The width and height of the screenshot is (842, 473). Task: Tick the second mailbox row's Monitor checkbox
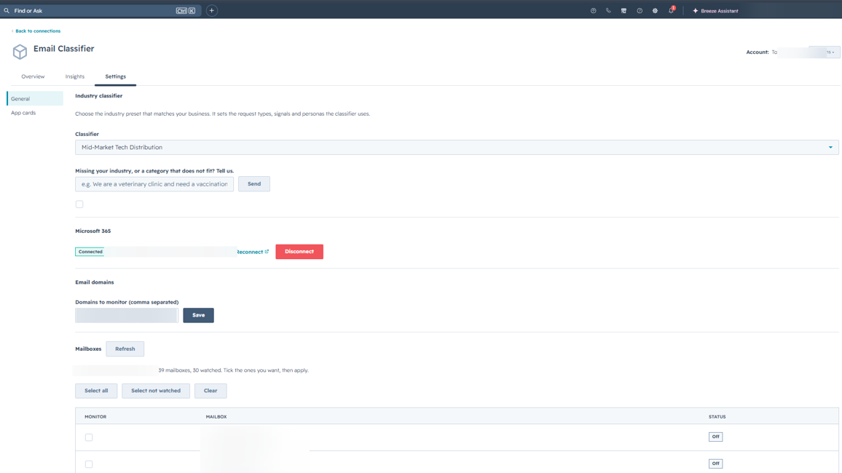[89, 464]
